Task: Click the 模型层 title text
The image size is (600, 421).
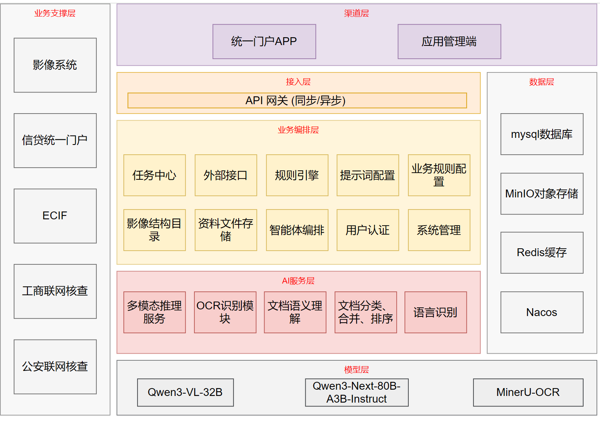Action: (357, 370)
